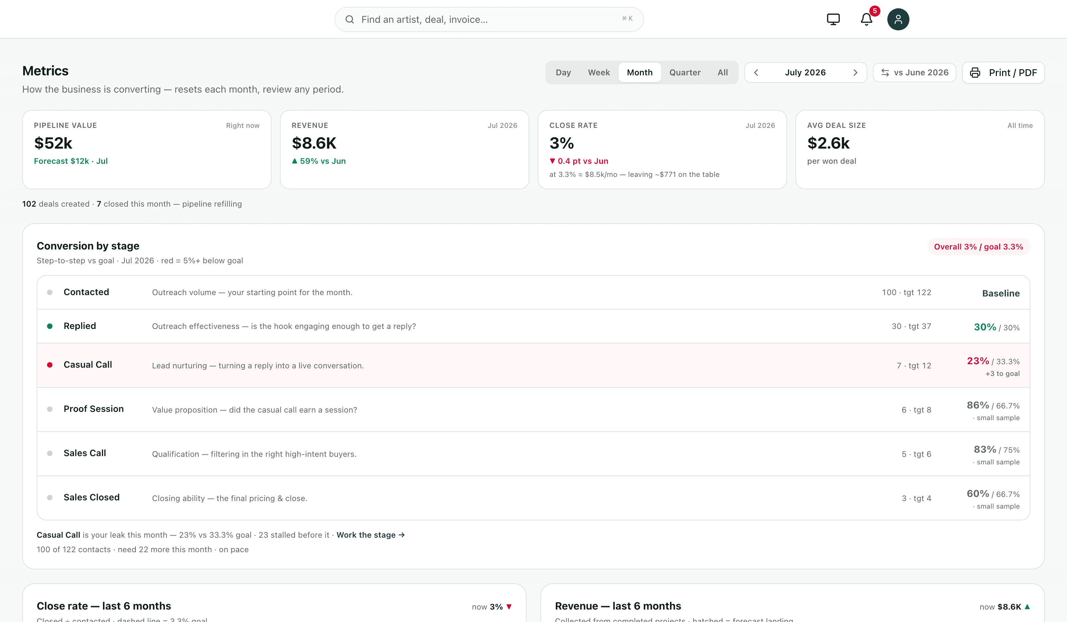Click Close rate — last 6 months heading

pyautogui.click(x=104, y=606)
